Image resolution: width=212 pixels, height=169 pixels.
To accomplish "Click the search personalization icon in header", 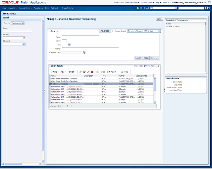I will click(209, 8).
